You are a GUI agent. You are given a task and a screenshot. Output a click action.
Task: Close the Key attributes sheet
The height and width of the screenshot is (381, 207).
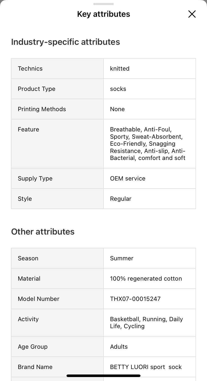(x=192, y=14)
